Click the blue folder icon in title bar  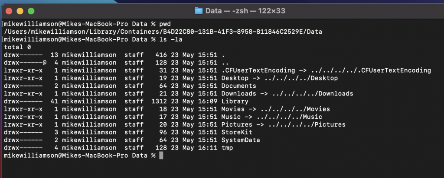(x=199, y=10)
